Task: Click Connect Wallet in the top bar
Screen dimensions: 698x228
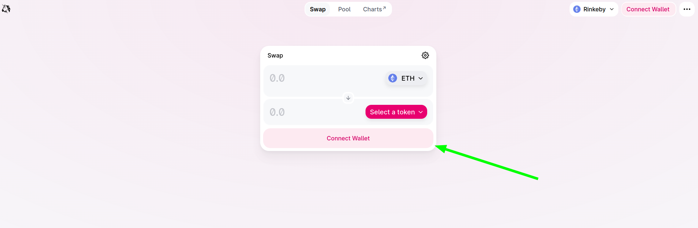Action: coord(648,9)
